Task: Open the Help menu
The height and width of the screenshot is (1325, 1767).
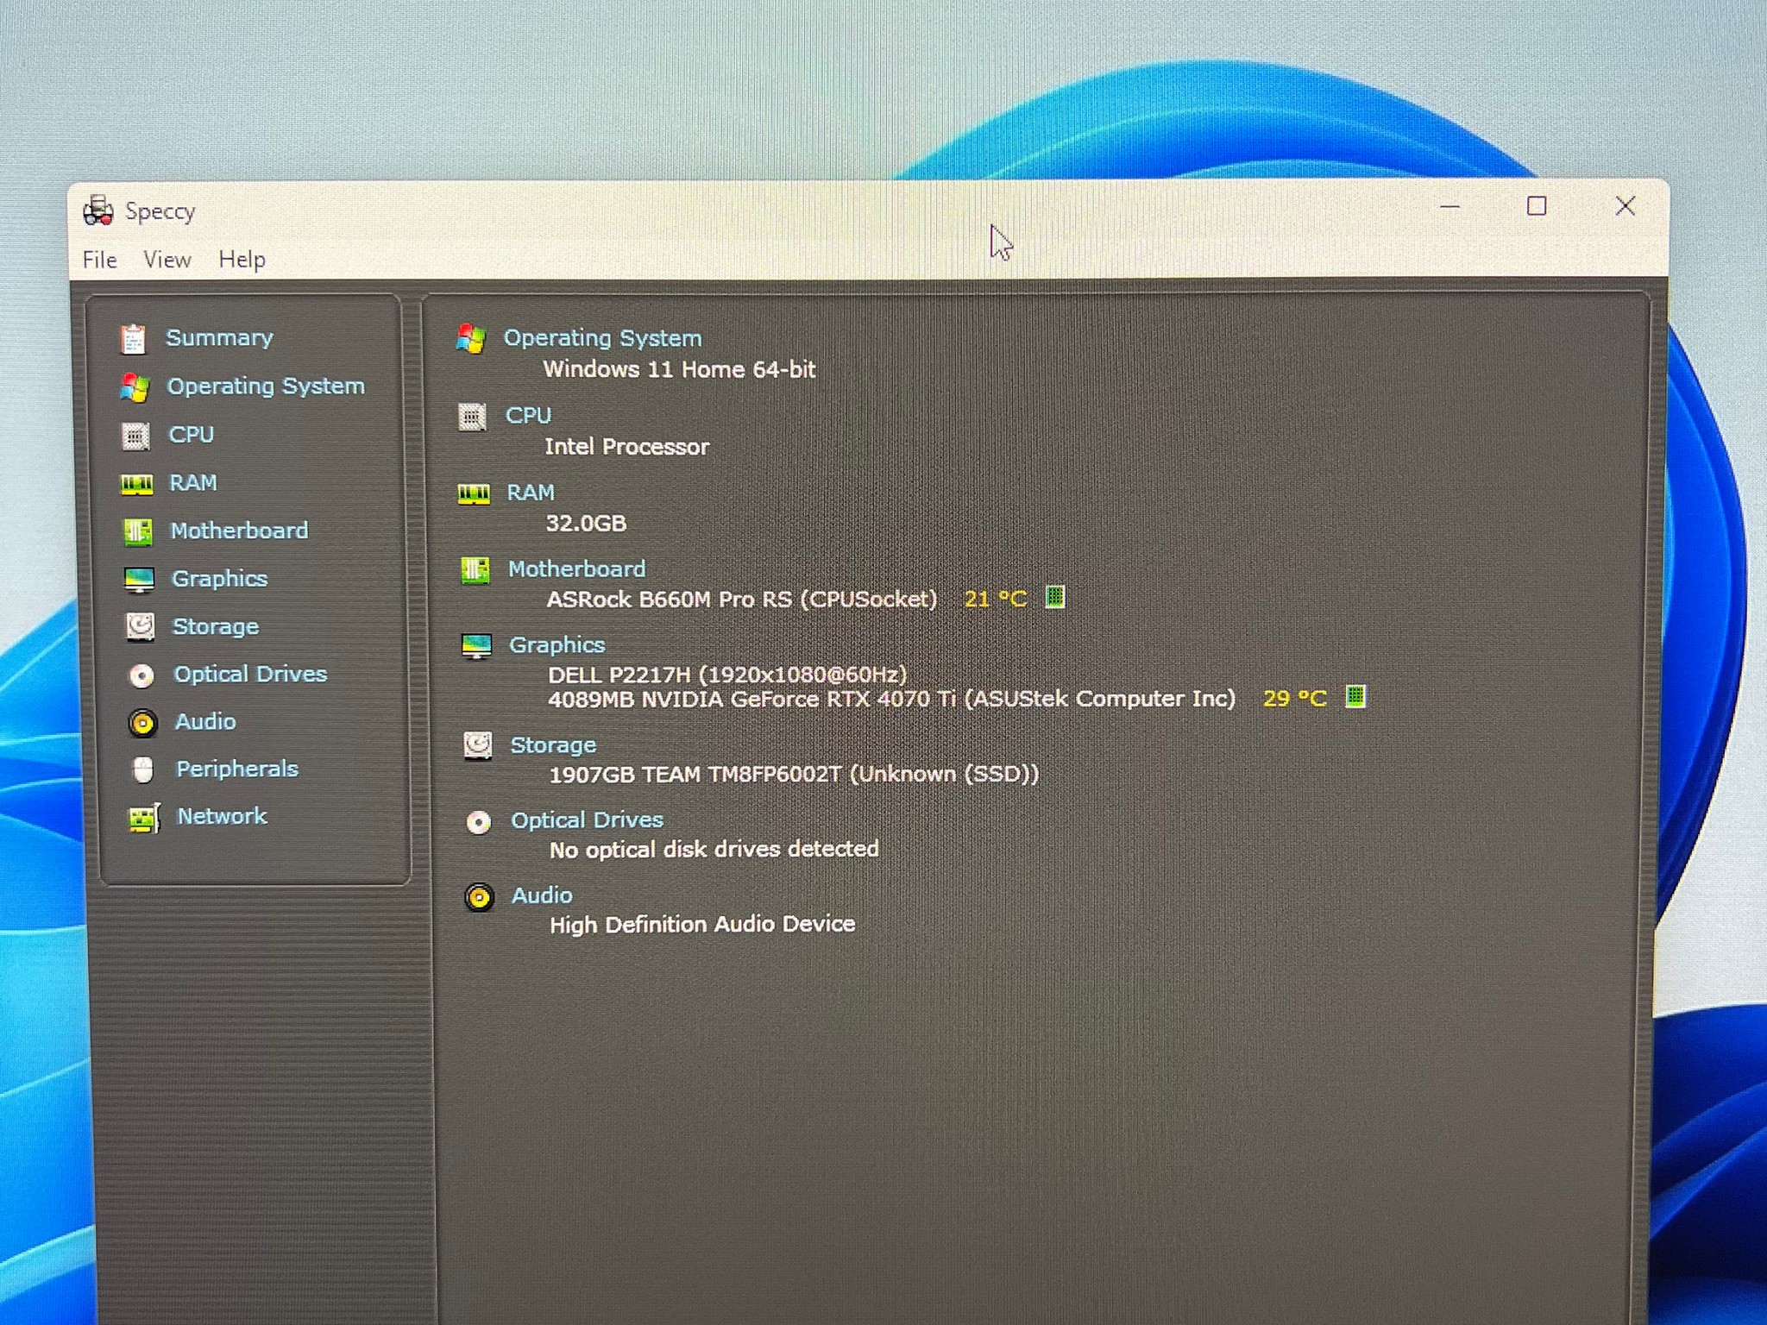Action: click(242, 260)
